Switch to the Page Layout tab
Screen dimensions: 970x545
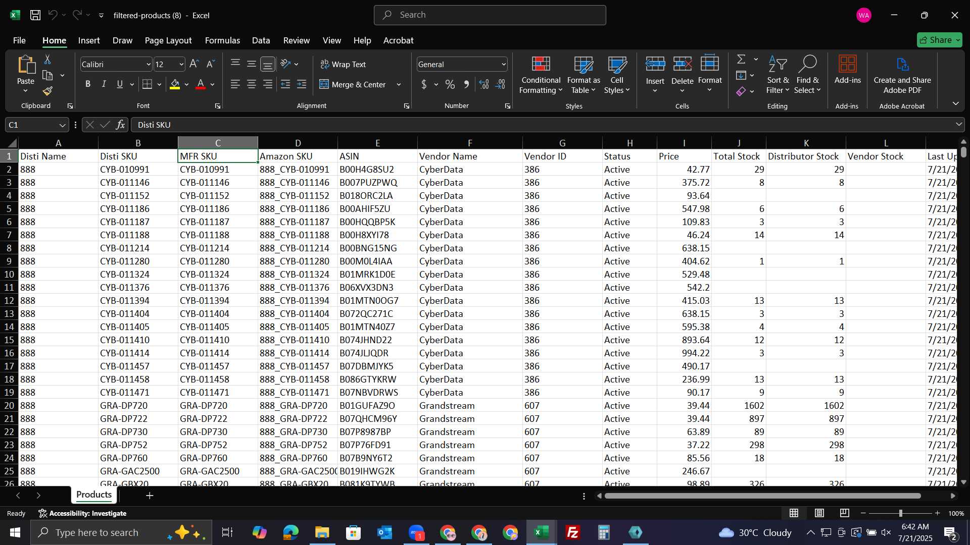168,40
